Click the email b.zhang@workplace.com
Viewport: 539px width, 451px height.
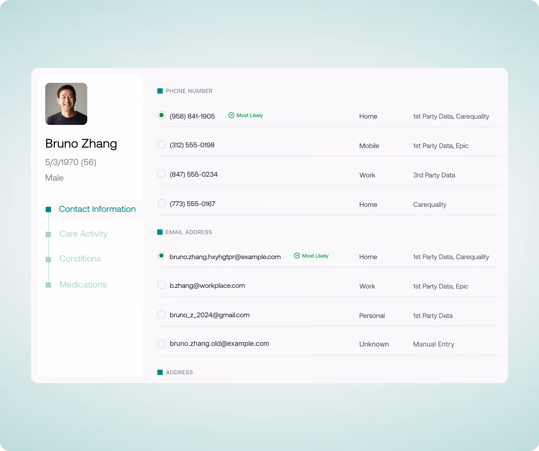pos(207,286)
